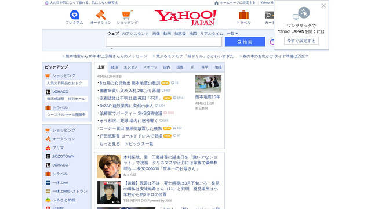Select the 知恵袋 search tab
Screen dimensions: 371x209
[x=180, y=34]
